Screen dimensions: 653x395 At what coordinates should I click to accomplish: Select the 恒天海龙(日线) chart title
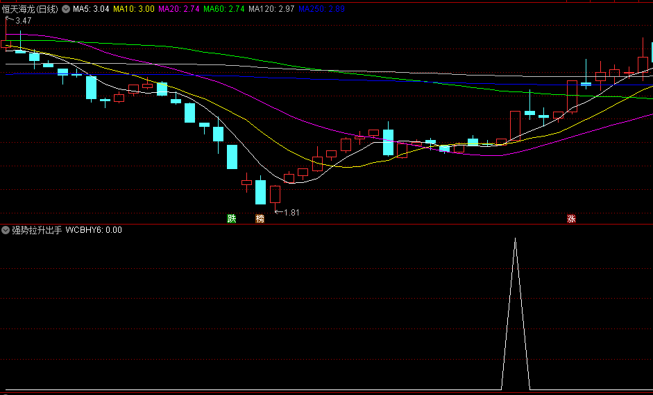pos(30,9)
